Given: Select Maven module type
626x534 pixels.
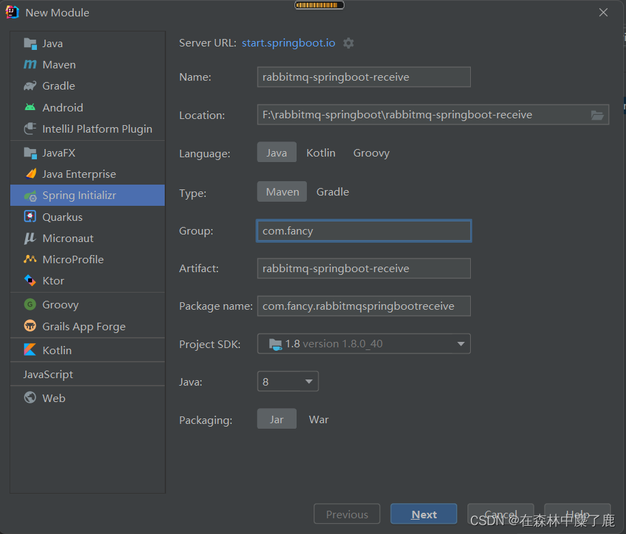Looking at the screenshot, I should click(x=87, y=65).
